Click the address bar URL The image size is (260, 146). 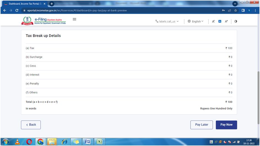pyautogui.click(x=77, y=10)
